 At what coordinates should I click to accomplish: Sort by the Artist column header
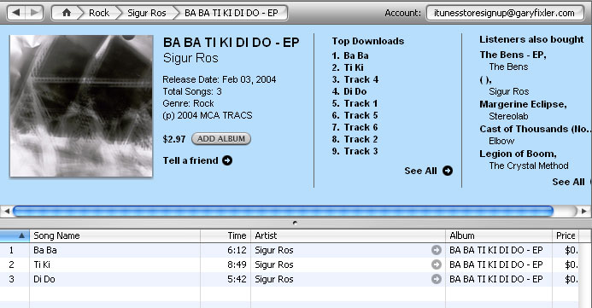348,235
